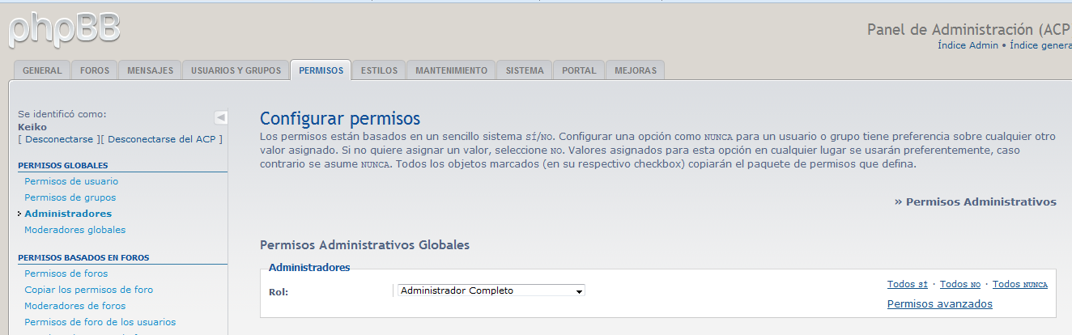
Task: Click the Permisos Globales section header
Action: click(x=63, y=165)
